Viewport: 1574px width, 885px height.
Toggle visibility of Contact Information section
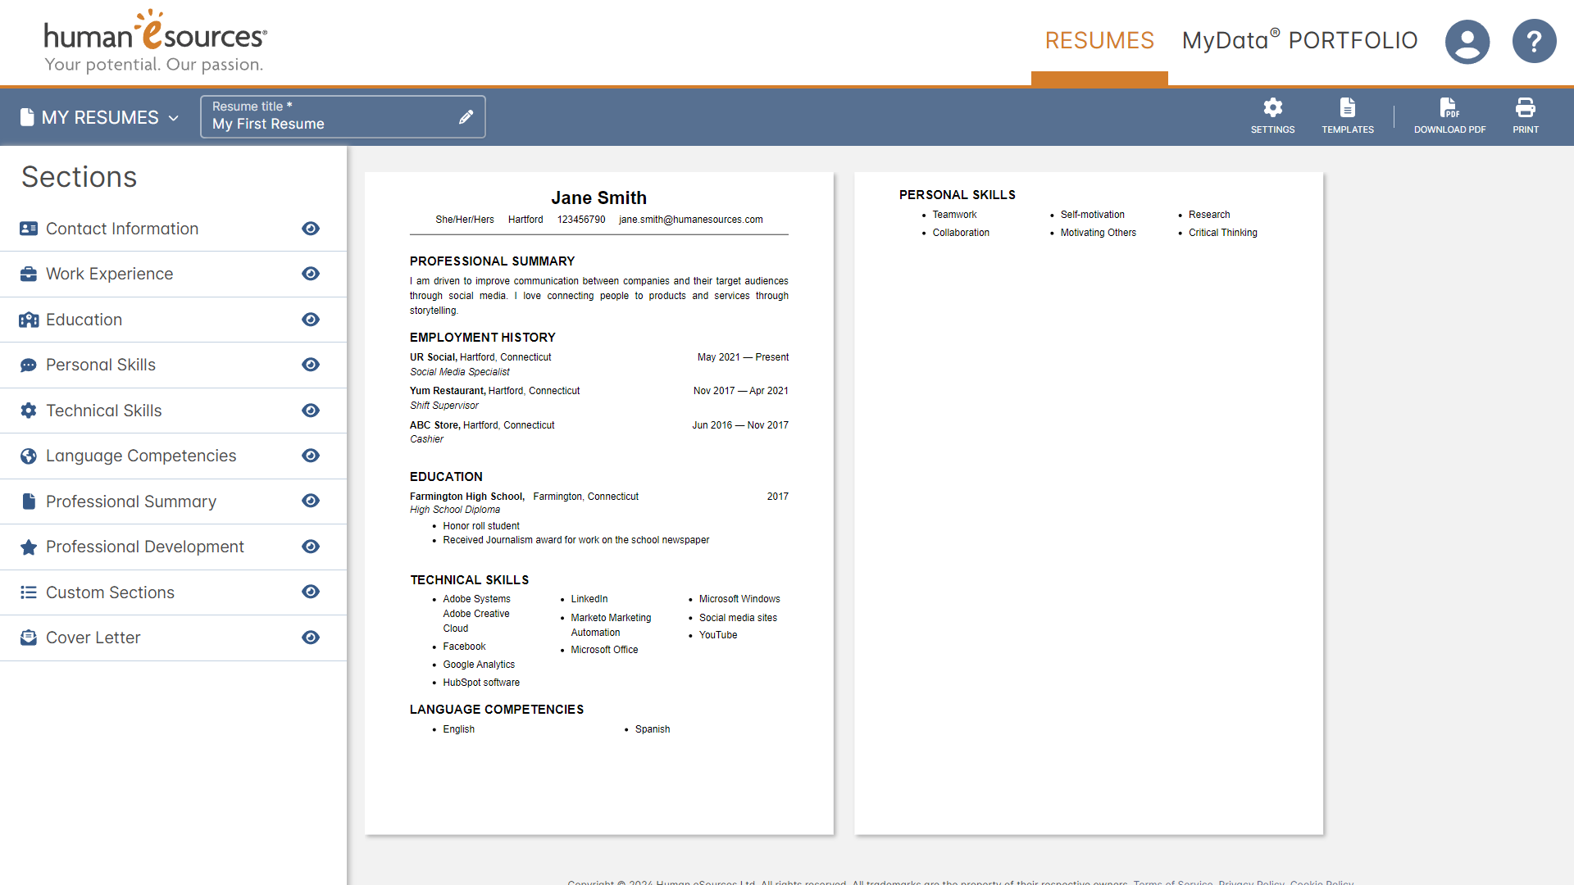coord(311,229)
